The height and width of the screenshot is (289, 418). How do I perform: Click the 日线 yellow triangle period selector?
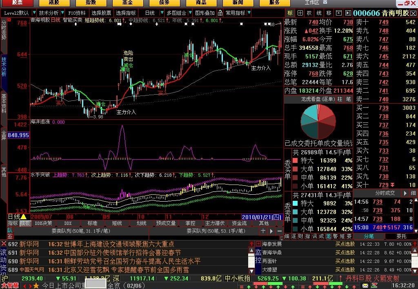[23, 217]
